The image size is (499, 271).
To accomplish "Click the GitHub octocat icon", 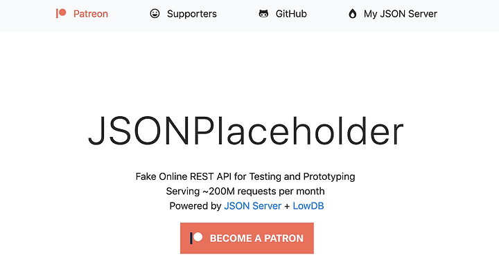I will pos(263,14).
